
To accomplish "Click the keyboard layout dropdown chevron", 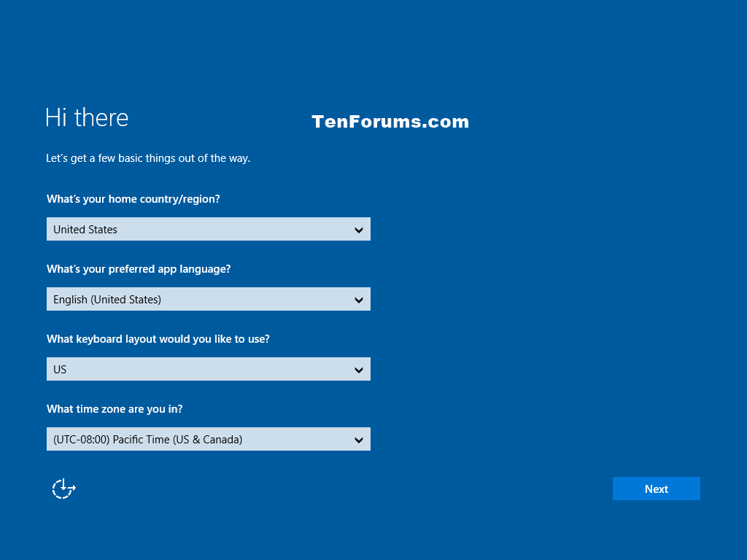I will tap(359, 370).
